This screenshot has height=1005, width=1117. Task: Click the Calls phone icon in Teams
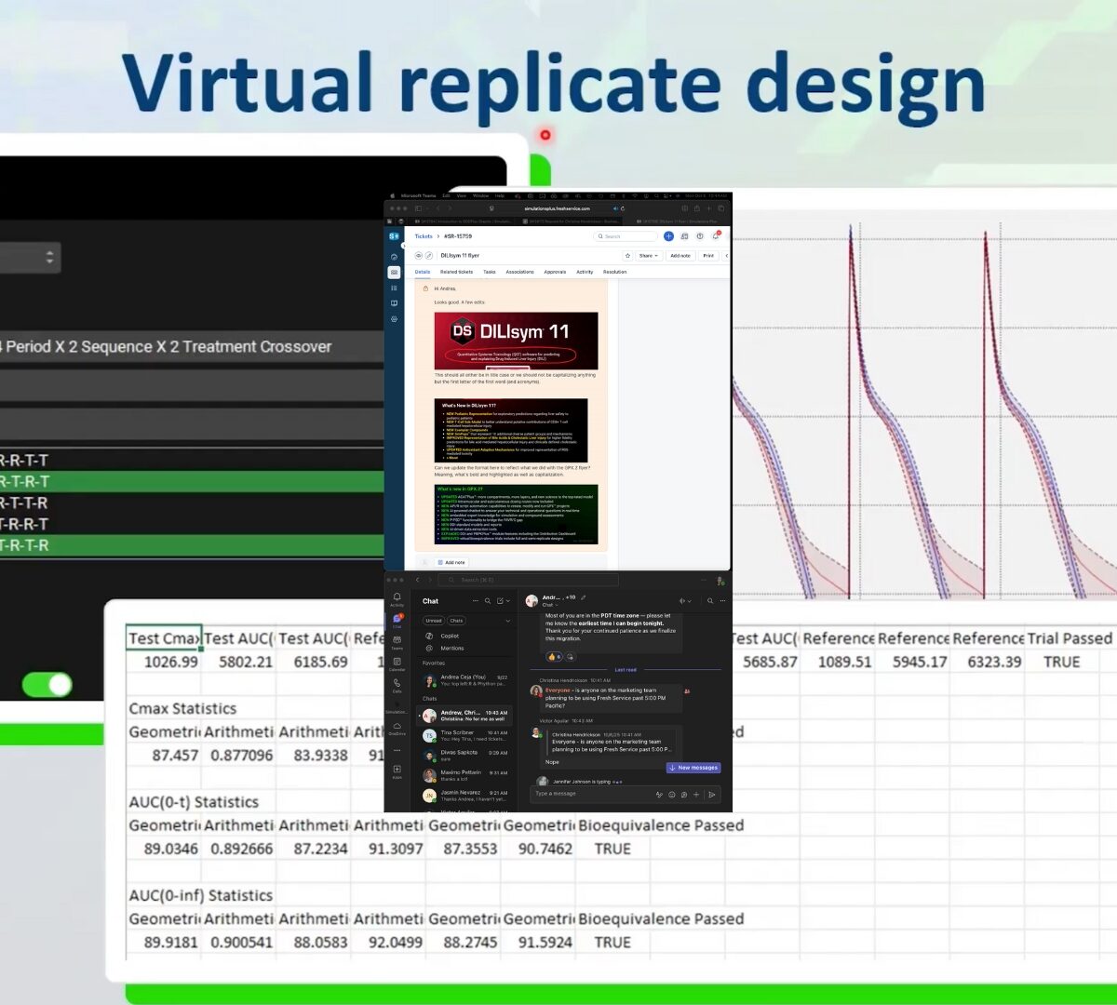(x=397, y=684)
